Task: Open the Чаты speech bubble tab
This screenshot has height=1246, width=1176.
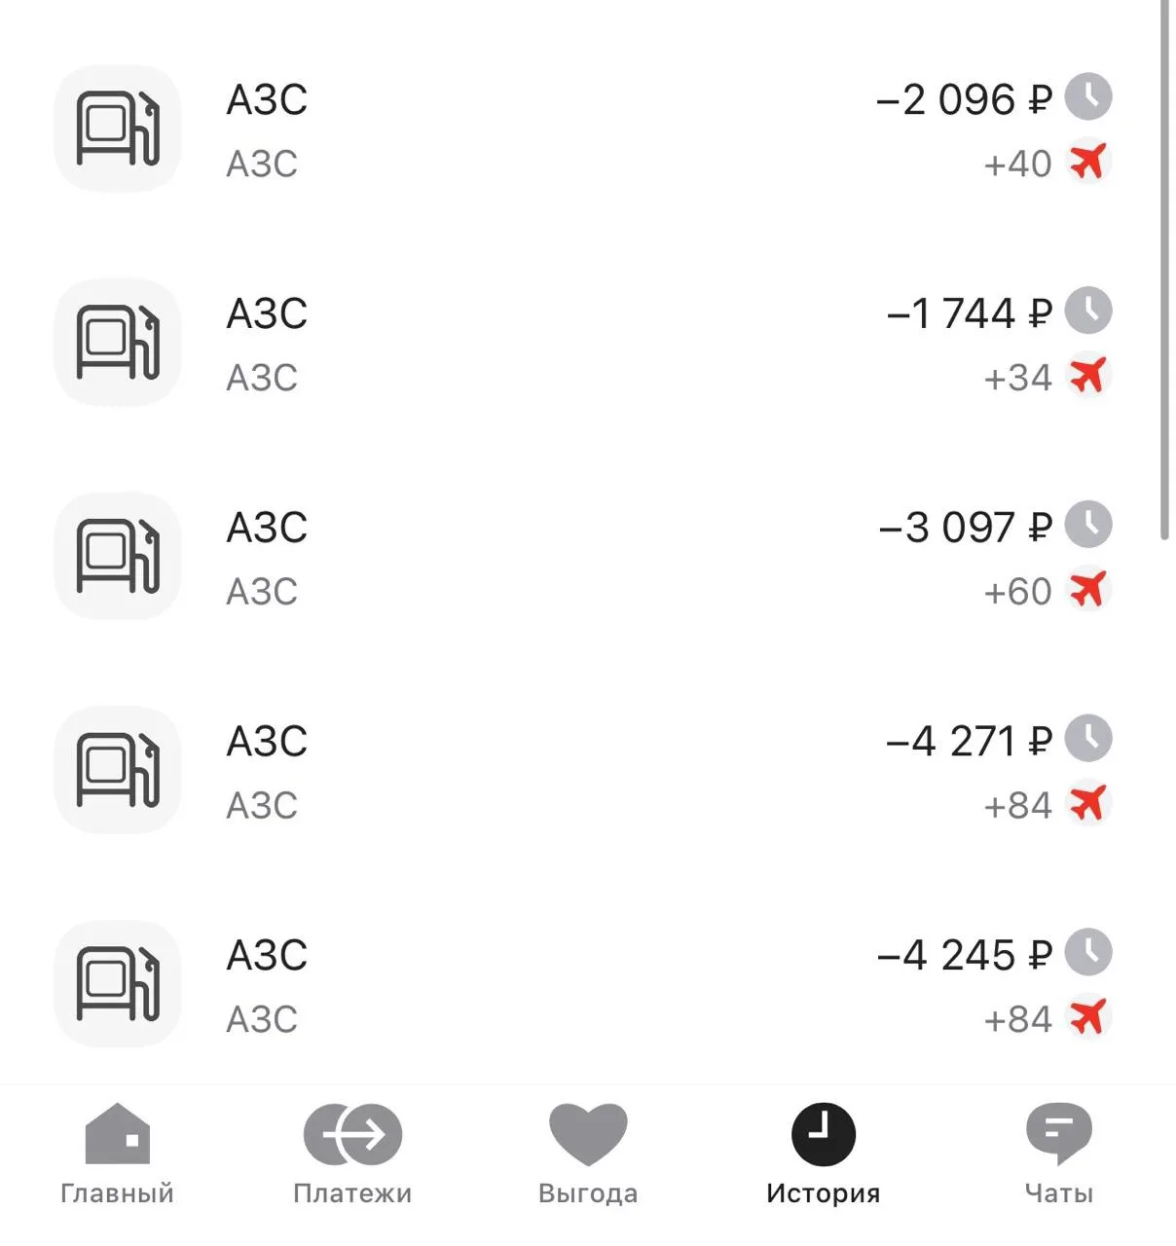Action: (x=1059, y=1154)
